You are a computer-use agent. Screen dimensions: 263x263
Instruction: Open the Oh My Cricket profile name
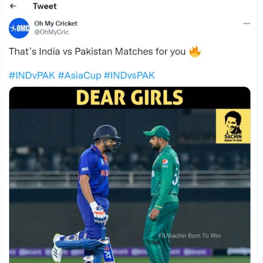pyautogui.click(x=56, y=24)
